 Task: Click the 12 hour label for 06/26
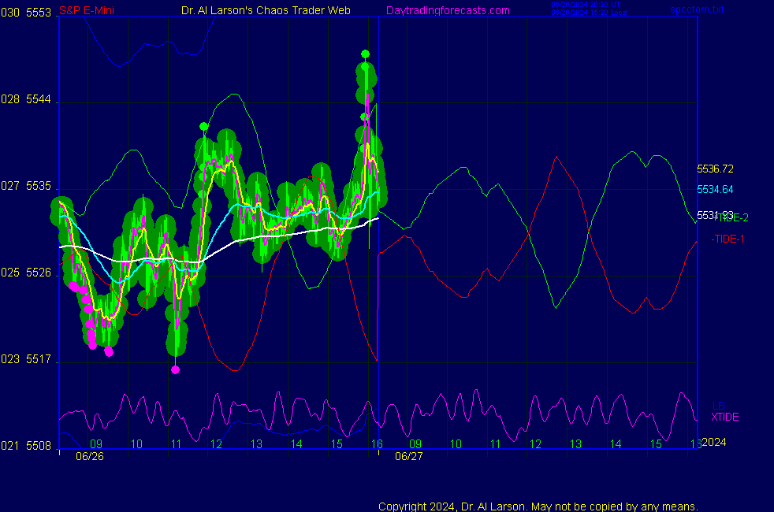216,444
